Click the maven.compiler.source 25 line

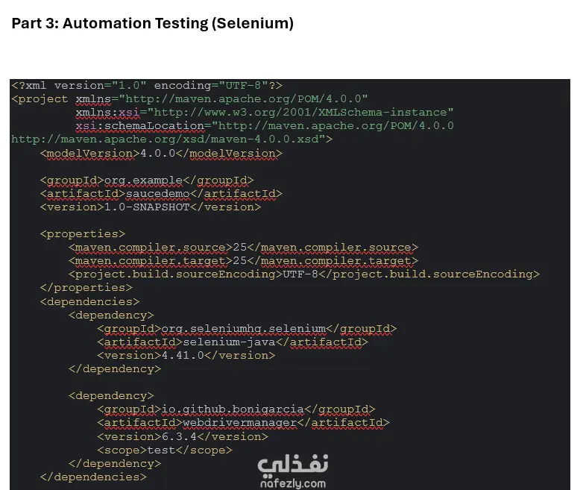click(243, 248)
